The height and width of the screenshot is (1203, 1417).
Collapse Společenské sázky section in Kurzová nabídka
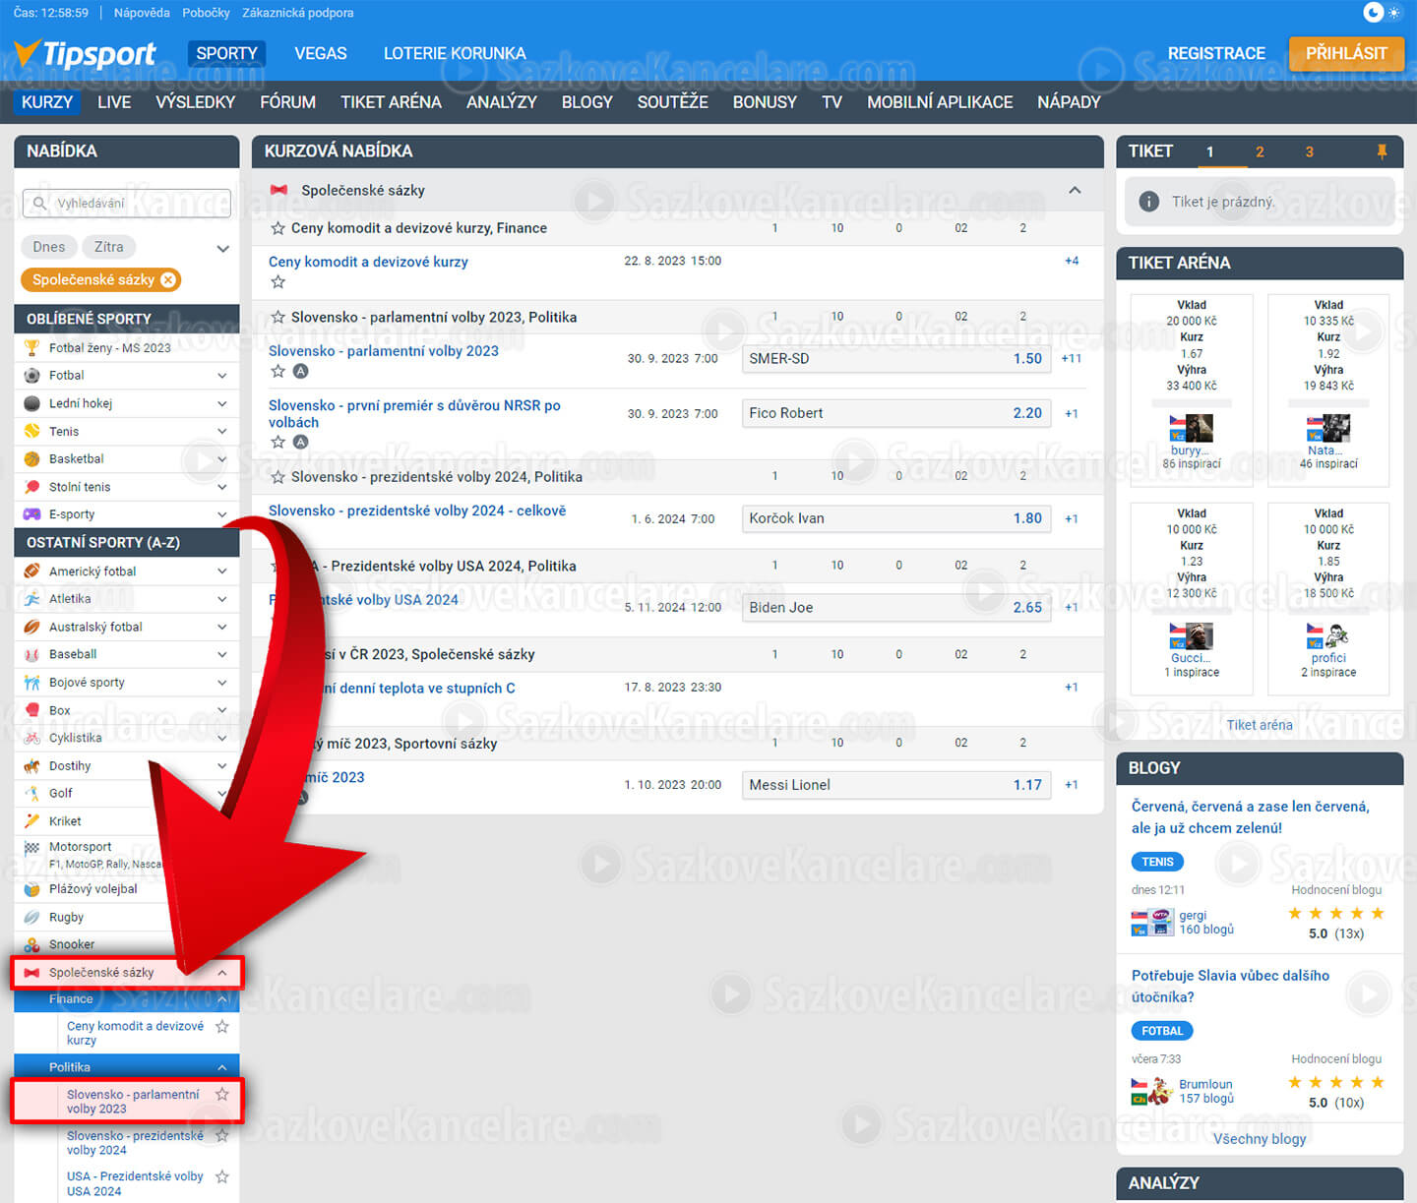coord(1076,190)
